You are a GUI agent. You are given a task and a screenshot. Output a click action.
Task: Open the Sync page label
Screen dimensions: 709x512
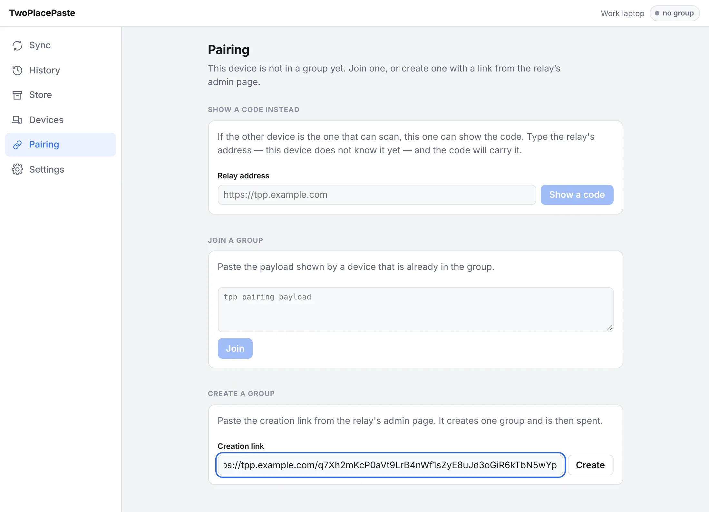pyautogui.click(x=40, y=45)
